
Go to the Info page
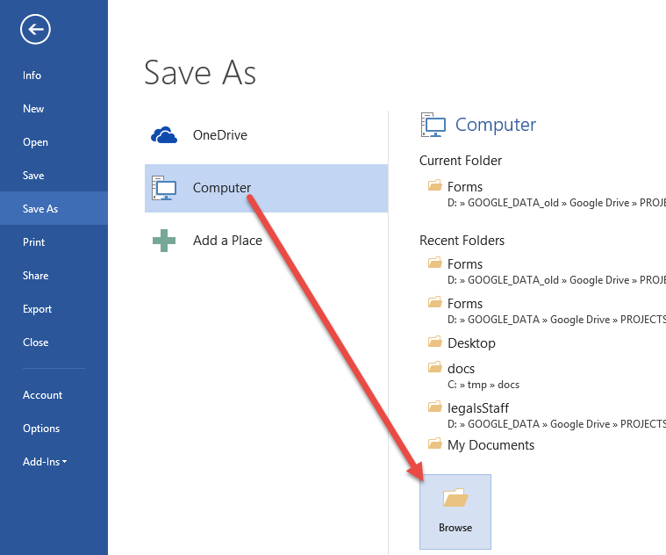[32, 76]
